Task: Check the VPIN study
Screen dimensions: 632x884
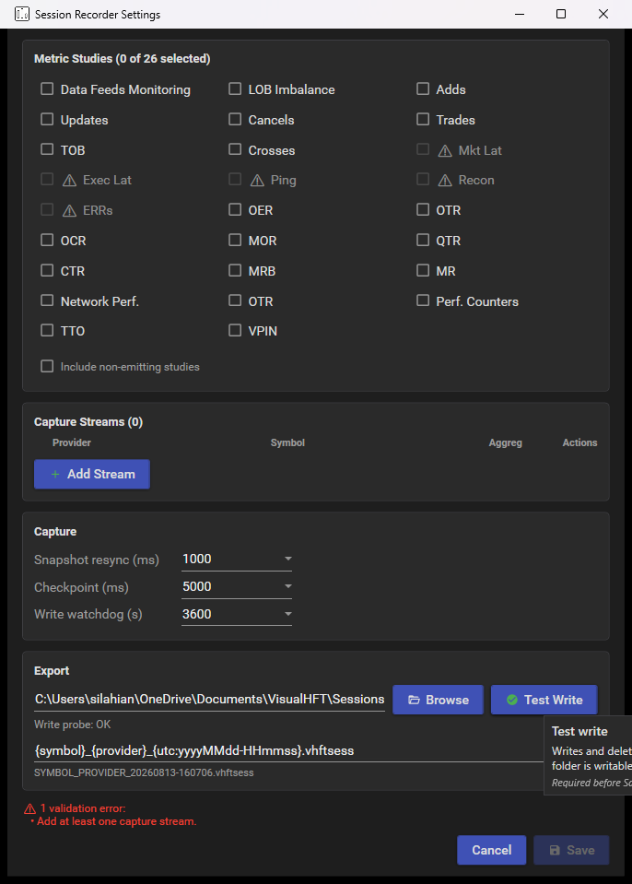Action: 235,330
